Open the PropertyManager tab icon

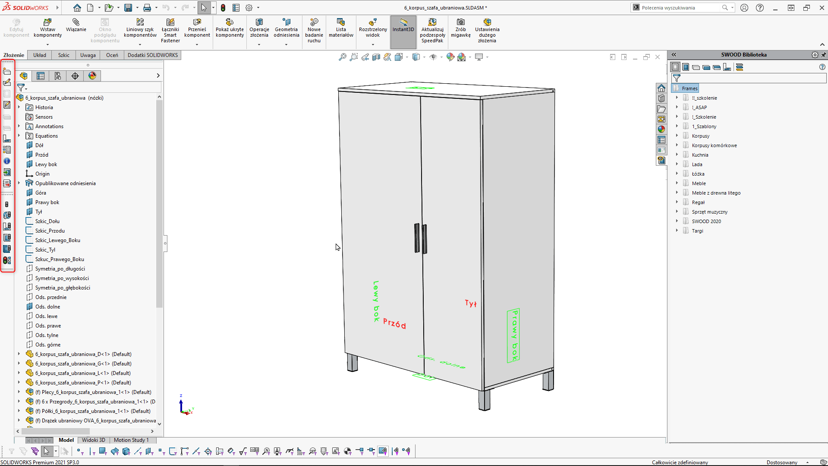(41, 76)
